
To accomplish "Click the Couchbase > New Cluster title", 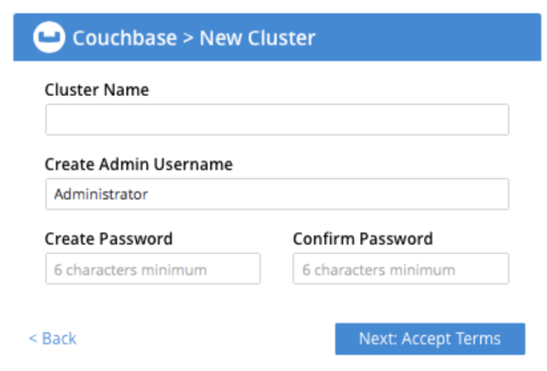I will (194, 37).
